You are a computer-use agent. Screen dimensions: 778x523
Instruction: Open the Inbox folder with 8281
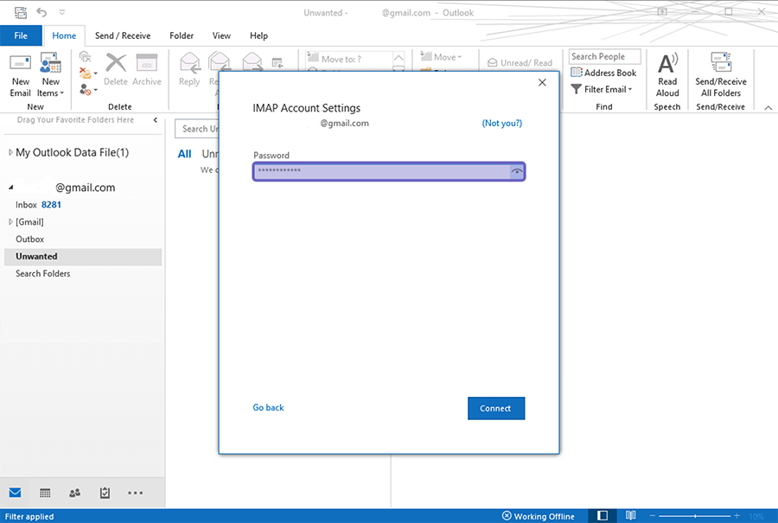[38, 204]
